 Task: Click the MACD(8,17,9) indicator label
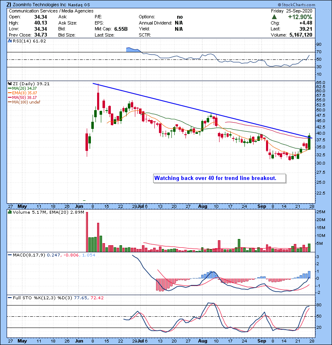click(x=29, y=255)
